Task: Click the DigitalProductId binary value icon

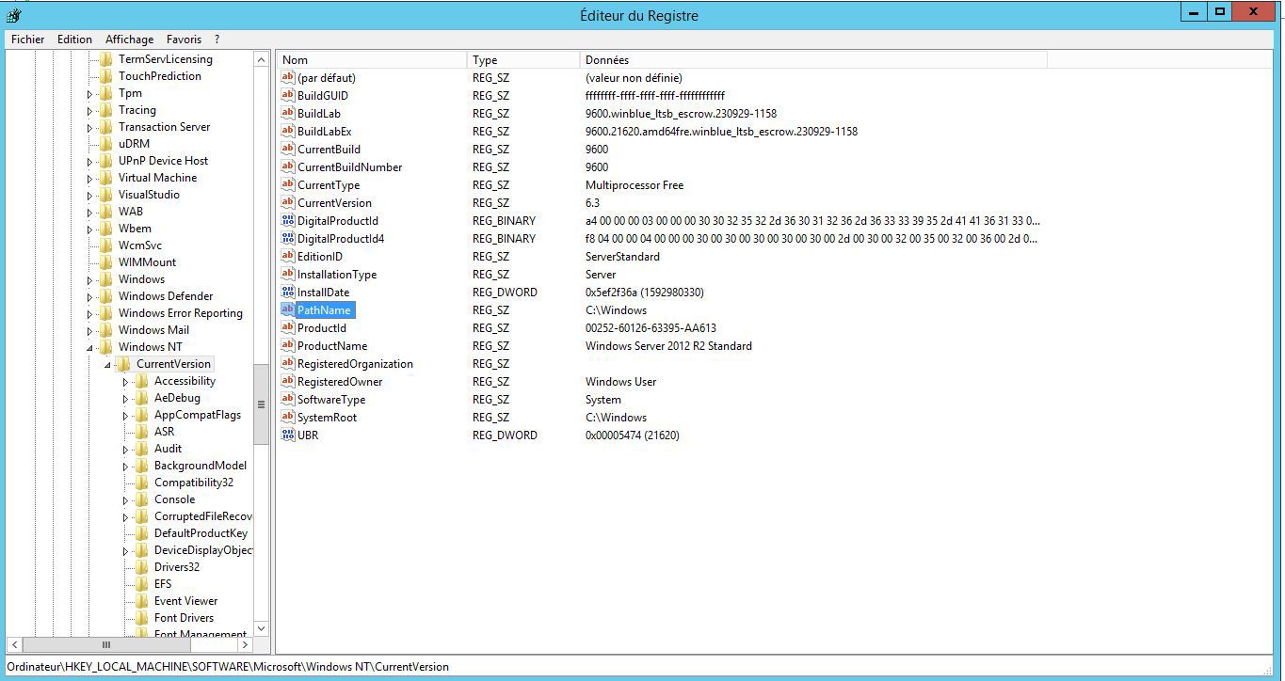Action: tap(288, 220)
